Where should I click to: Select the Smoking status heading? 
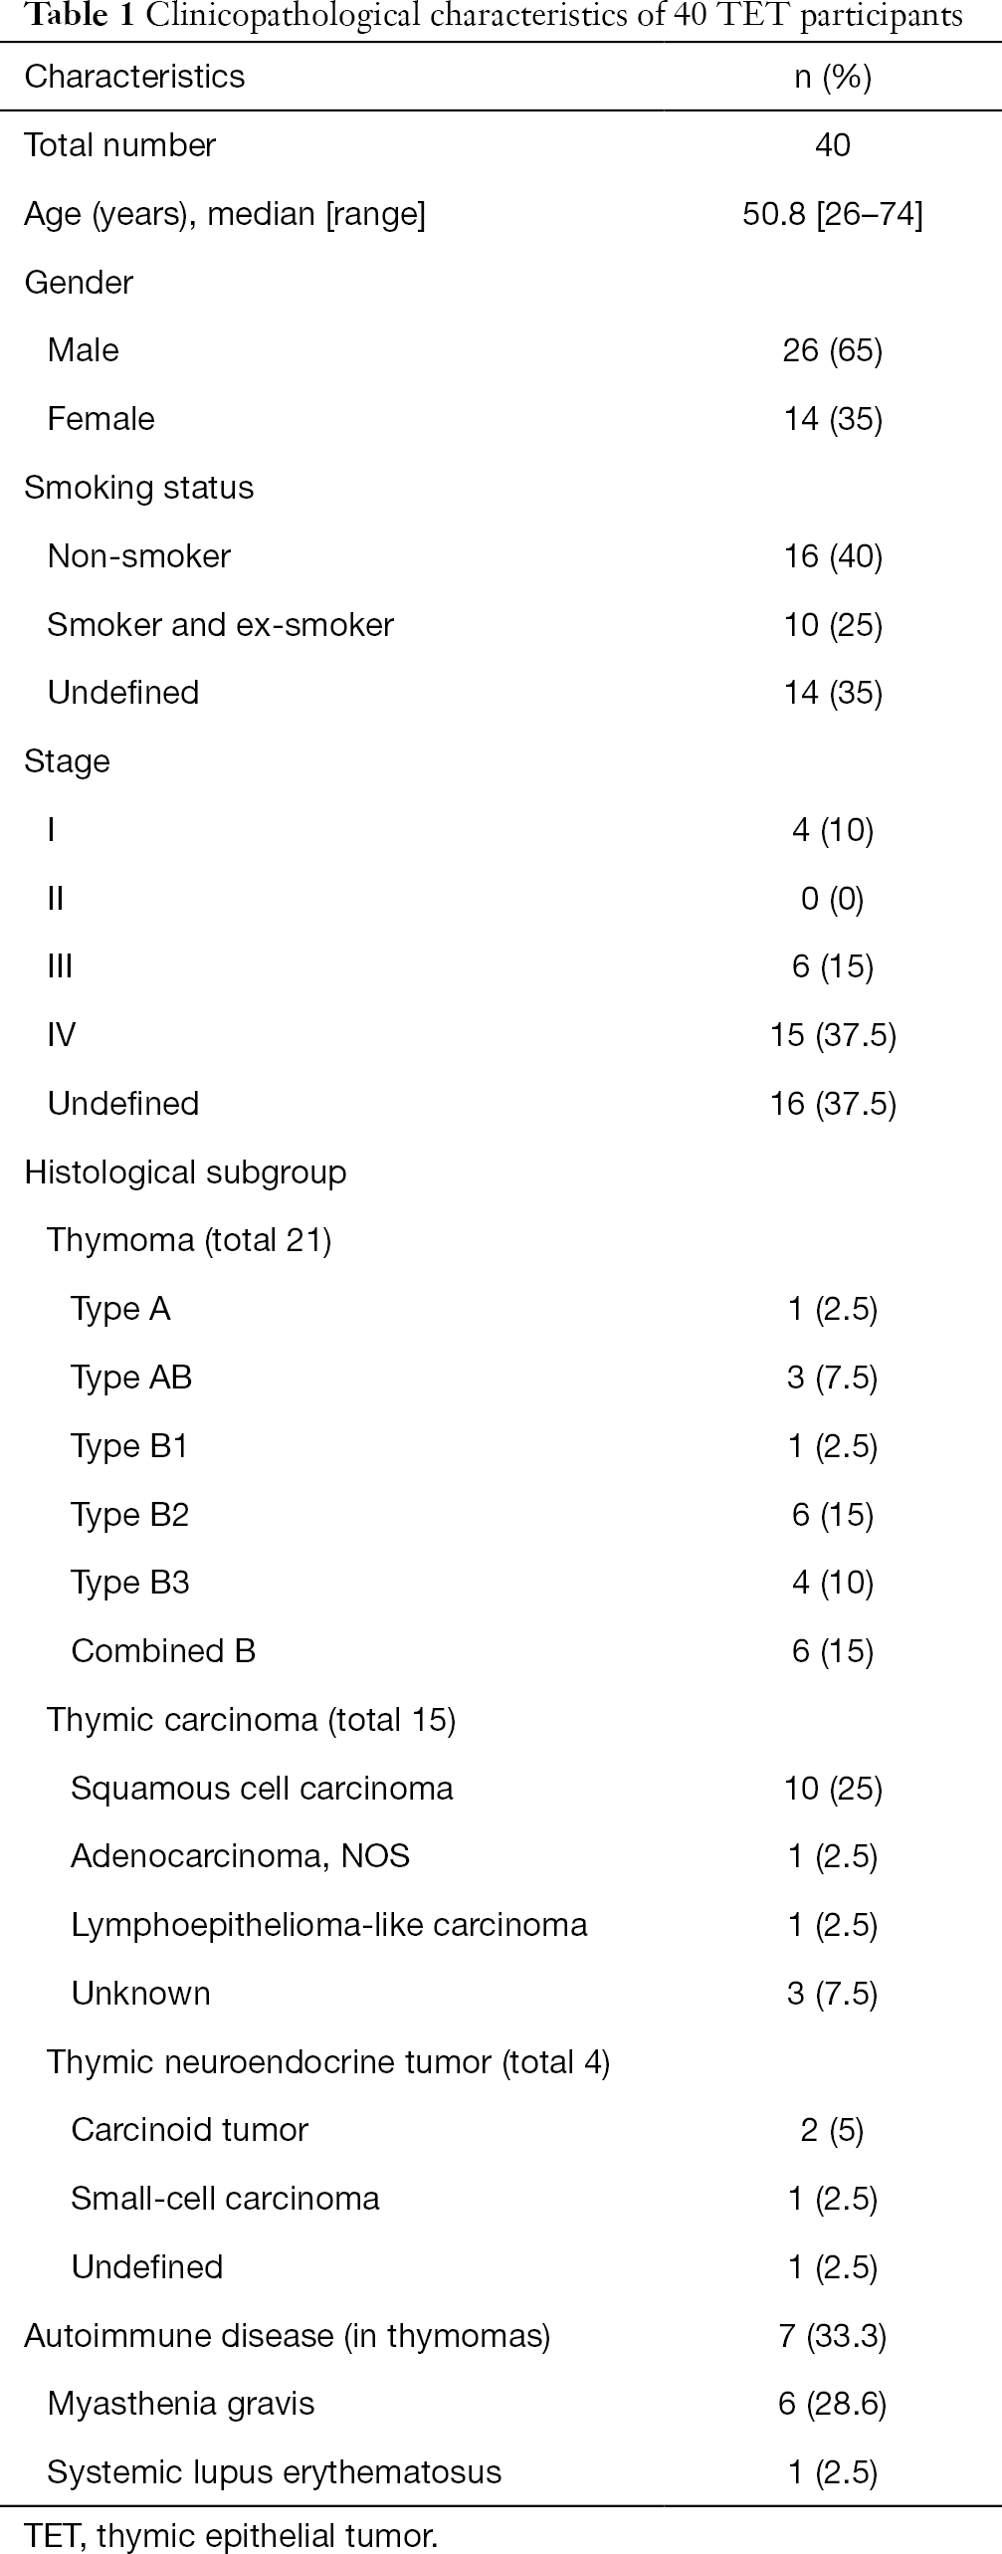(139, 488)
